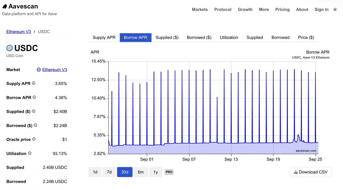The width and height of the screenshot is (343, 190).
Task: Open the About page
Action: coord(302,9)
